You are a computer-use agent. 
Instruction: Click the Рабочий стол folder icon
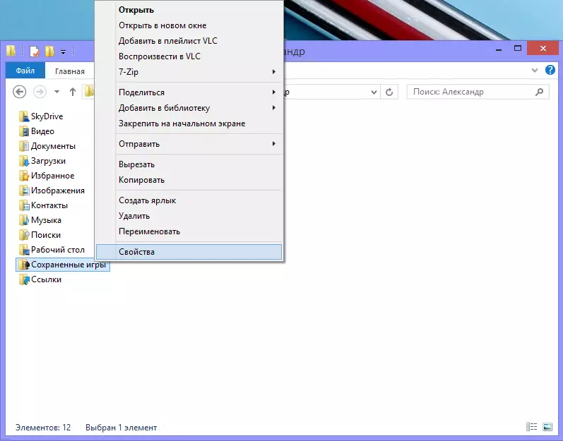[24, 250]
